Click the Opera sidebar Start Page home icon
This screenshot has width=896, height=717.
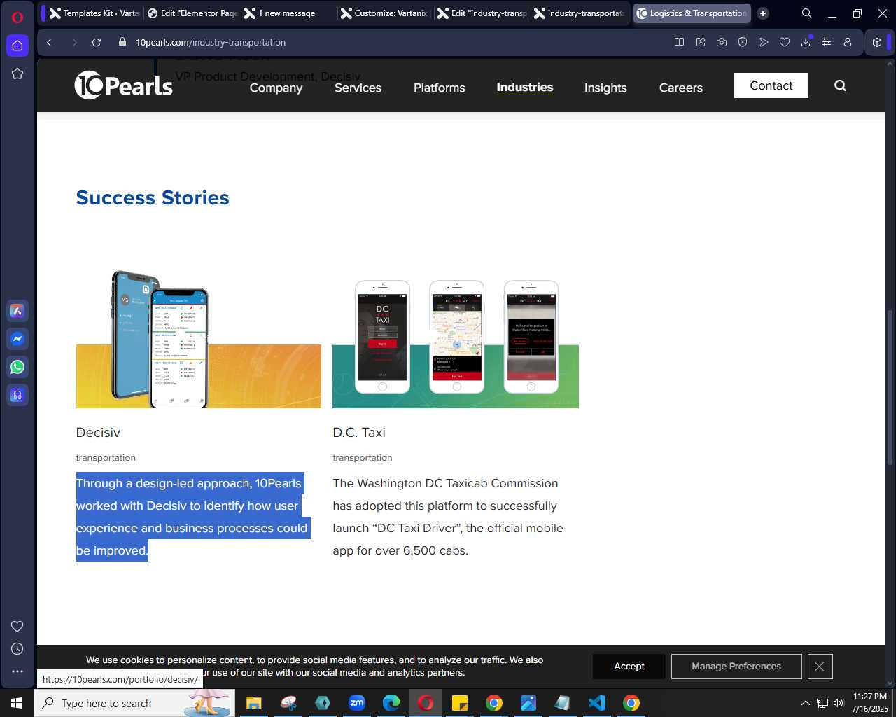tap(17, 46)
